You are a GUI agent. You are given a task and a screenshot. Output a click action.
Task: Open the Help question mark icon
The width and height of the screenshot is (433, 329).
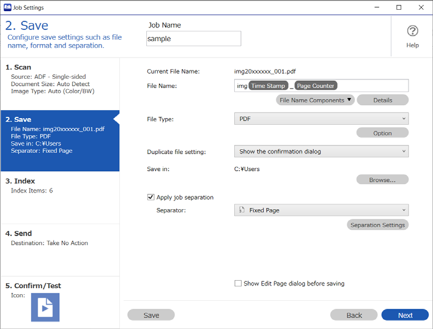(412, 31)
